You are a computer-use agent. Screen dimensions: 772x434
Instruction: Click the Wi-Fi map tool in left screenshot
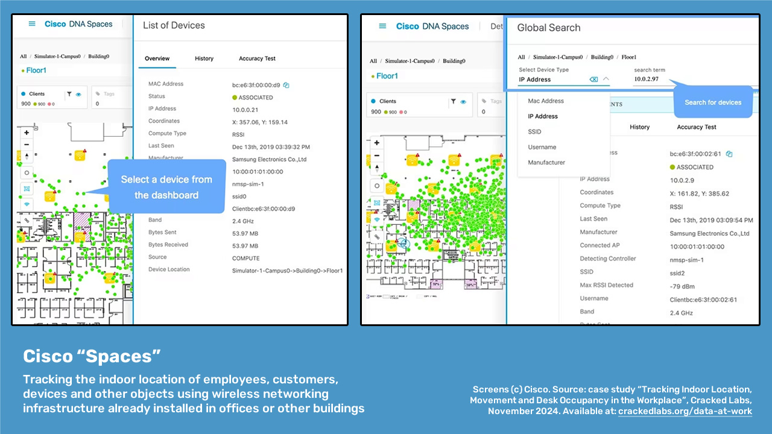pyautogui.click(x=27, y=204)
